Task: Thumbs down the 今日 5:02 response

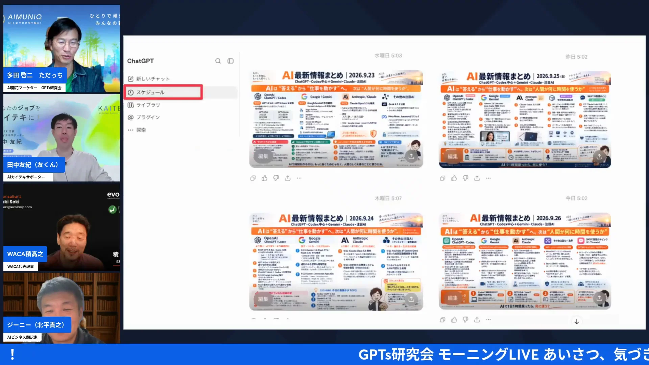Action: tap(465, 319)
